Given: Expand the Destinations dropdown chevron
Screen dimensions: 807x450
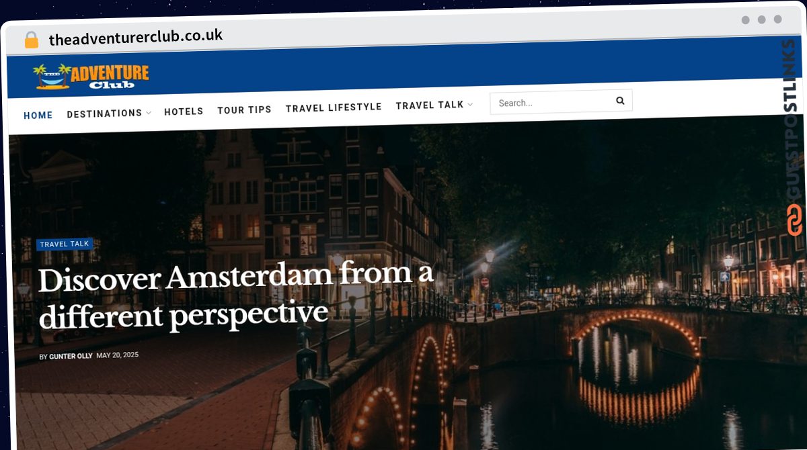Looking at the screenshot, I should point(149,113).
